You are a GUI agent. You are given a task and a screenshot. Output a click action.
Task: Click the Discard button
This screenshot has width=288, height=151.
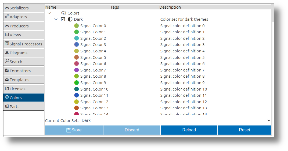tap(132, 130)
